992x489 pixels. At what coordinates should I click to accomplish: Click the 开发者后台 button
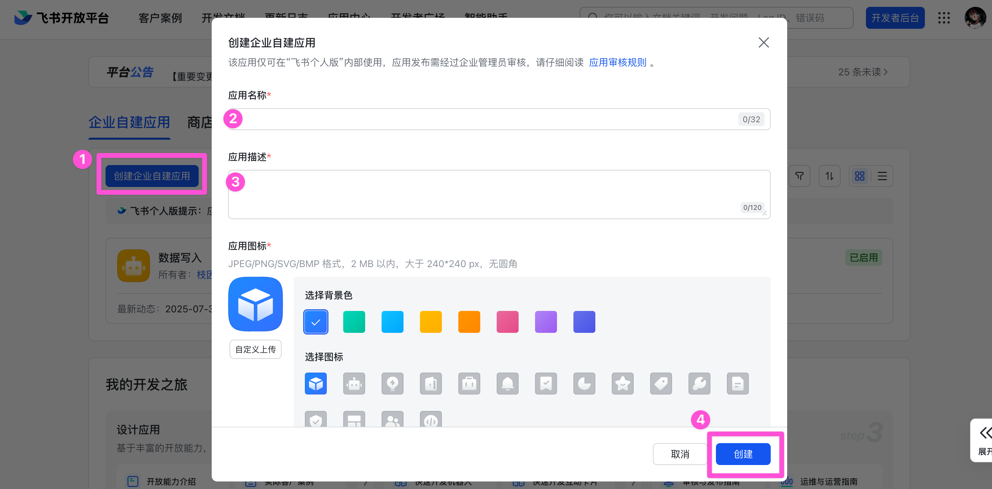895,18
